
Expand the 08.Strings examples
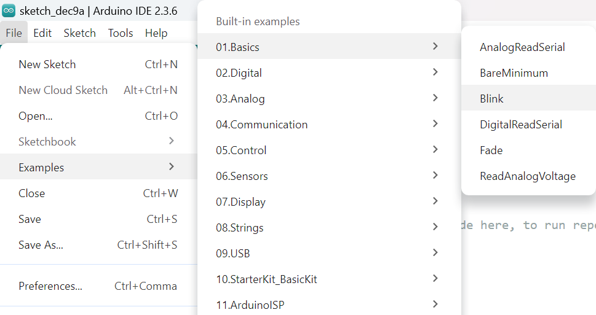(239, 228)
